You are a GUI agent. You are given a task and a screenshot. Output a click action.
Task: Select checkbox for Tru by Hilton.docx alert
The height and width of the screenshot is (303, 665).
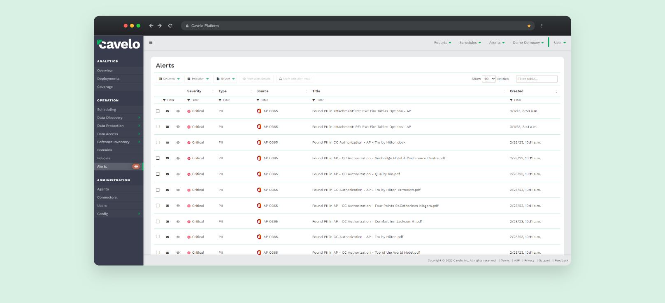coord(158,142)
